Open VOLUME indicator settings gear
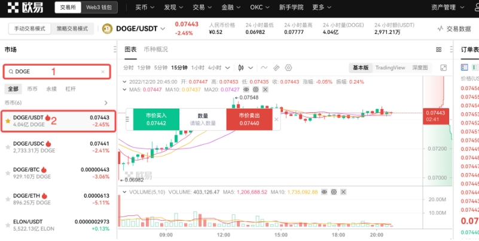Screen dimensions: 479x241 click(334, 192)
